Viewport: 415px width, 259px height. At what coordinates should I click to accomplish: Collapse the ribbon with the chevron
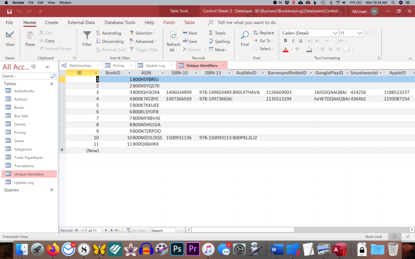pyautogui.click(x=410, y=58)
